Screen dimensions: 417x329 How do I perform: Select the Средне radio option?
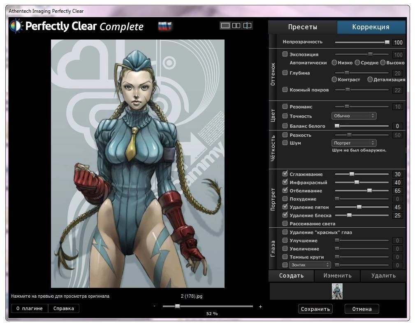357,63
